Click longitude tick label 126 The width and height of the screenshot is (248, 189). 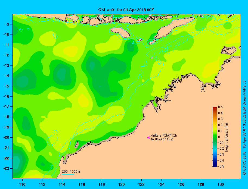(x=181, y=184)
